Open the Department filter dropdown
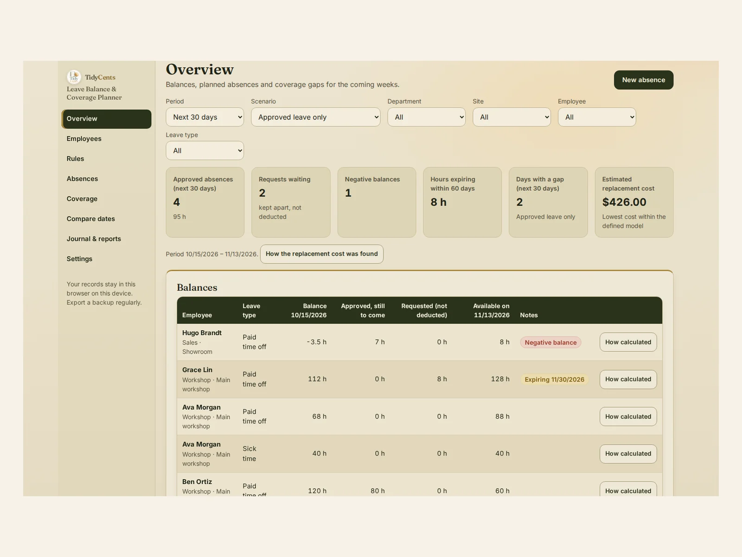The width and height of the screenshot is (742, 557). [426, 117]
